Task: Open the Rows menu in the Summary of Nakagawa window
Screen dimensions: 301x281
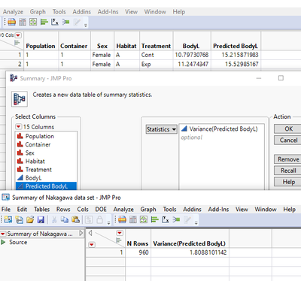Action: [x=63, y=209]
